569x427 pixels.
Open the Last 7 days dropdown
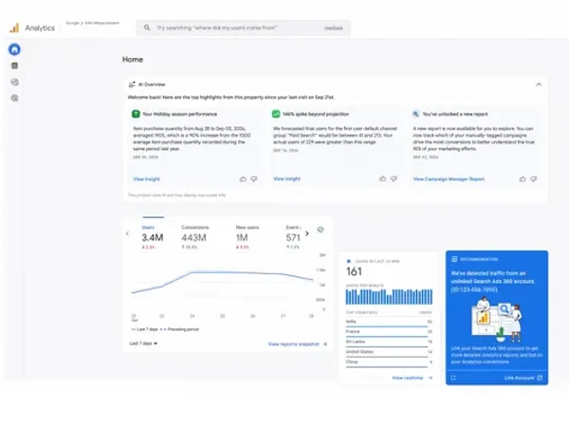click(143, 343)
